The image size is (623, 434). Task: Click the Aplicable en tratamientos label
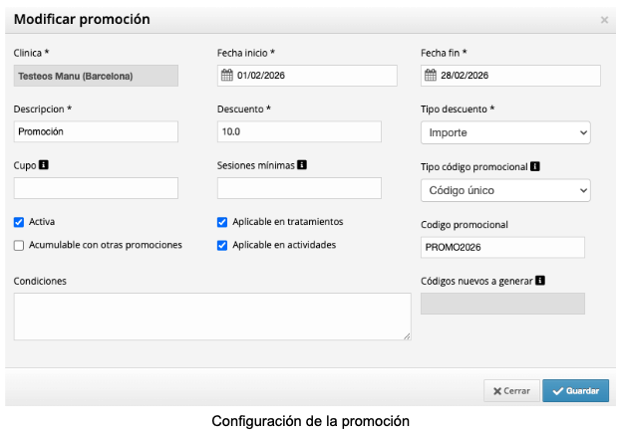point(288,222)
